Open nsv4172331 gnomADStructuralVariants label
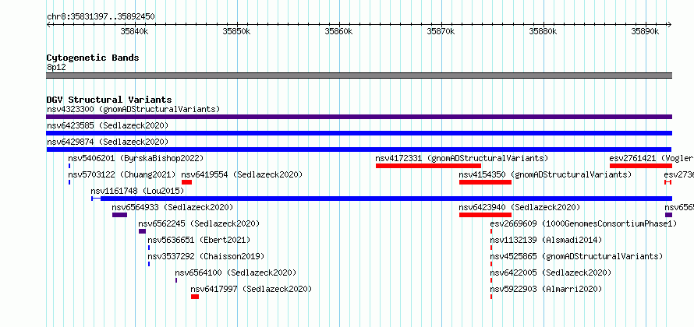The height and width of the screenshot is (327, 694). (x=462, y=158)
